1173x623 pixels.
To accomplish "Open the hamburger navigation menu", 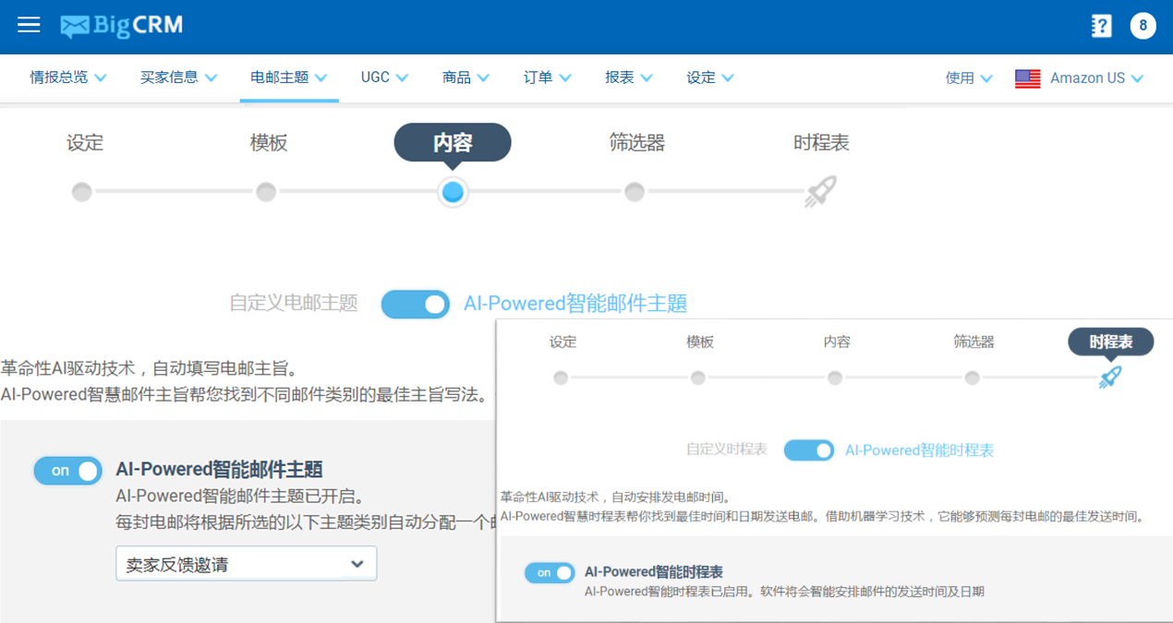I will point(28,25).
